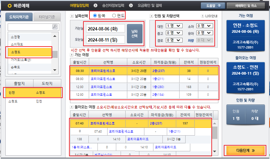Select the 소청도 to 인천 route row
Image resolution: width=270 pixels, height=159 pixels.
click(x=33, y=101)
